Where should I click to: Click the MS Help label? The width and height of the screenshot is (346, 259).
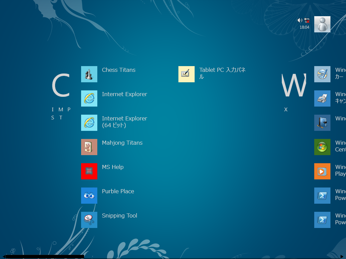pos(113,167)
